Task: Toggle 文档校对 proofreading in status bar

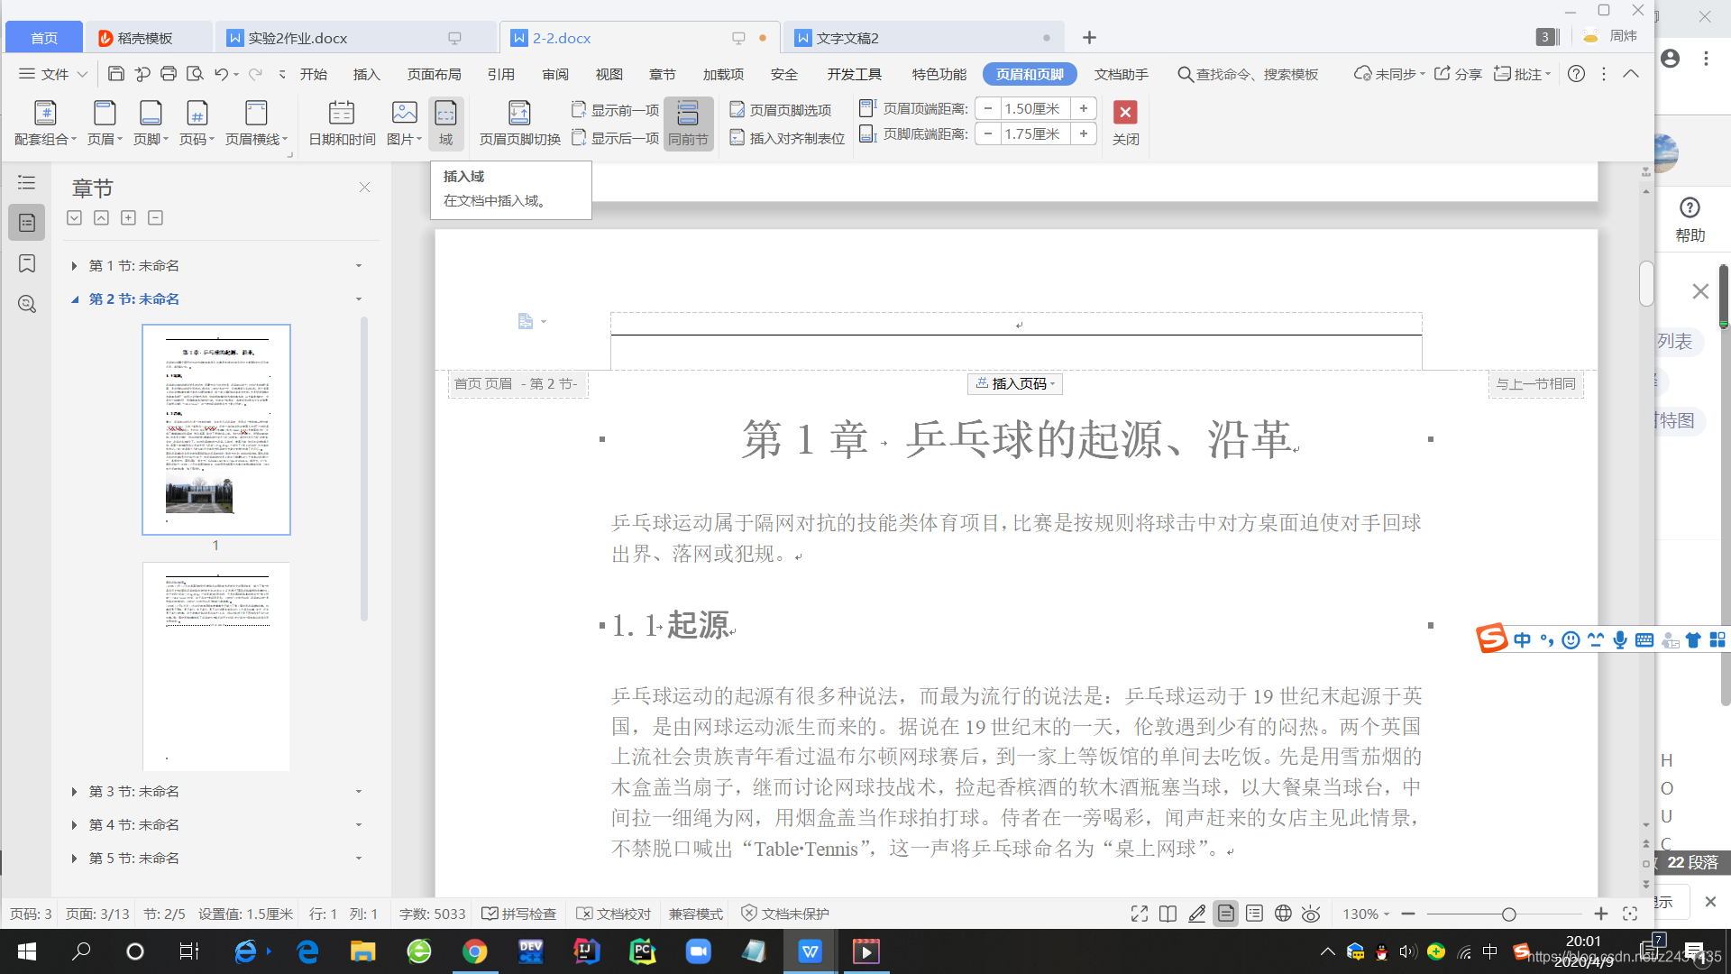Action: 613,914
